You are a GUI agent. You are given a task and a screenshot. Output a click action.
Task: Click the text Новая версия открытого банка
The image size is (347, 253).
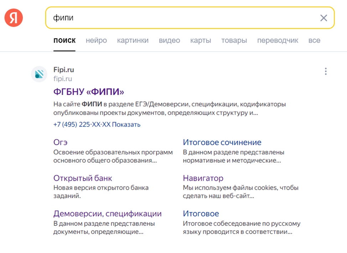pos(101,188)
